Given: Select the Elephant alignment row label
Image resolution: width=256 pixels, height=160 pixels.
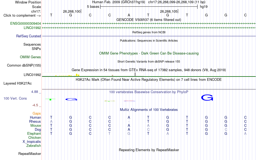Looking at the screenshot, I should coord(34,133).
